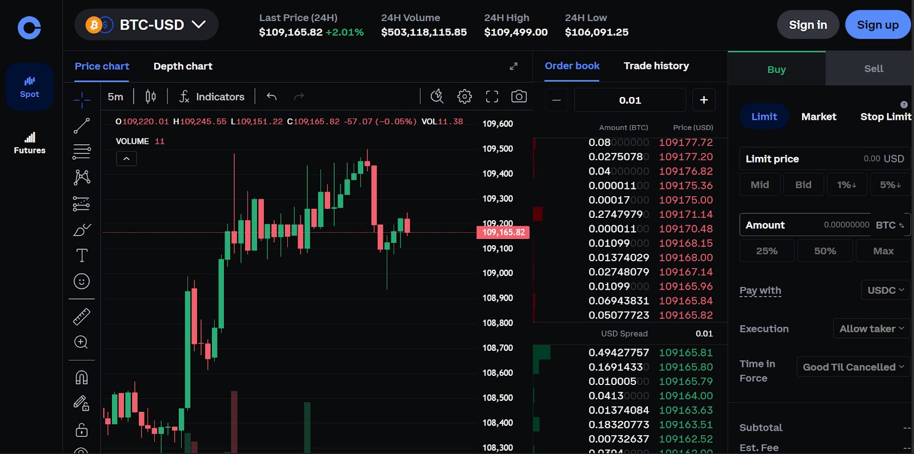Click the Sign up button
This screenshot has width=914, height=454.
coord(877,25)
